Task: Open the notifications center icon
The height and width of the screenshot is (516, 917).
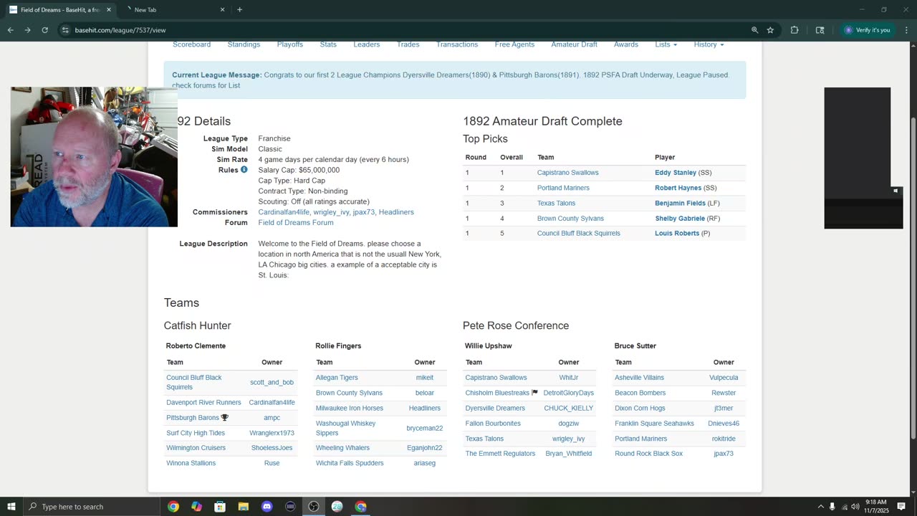Action: coord(901,507)
